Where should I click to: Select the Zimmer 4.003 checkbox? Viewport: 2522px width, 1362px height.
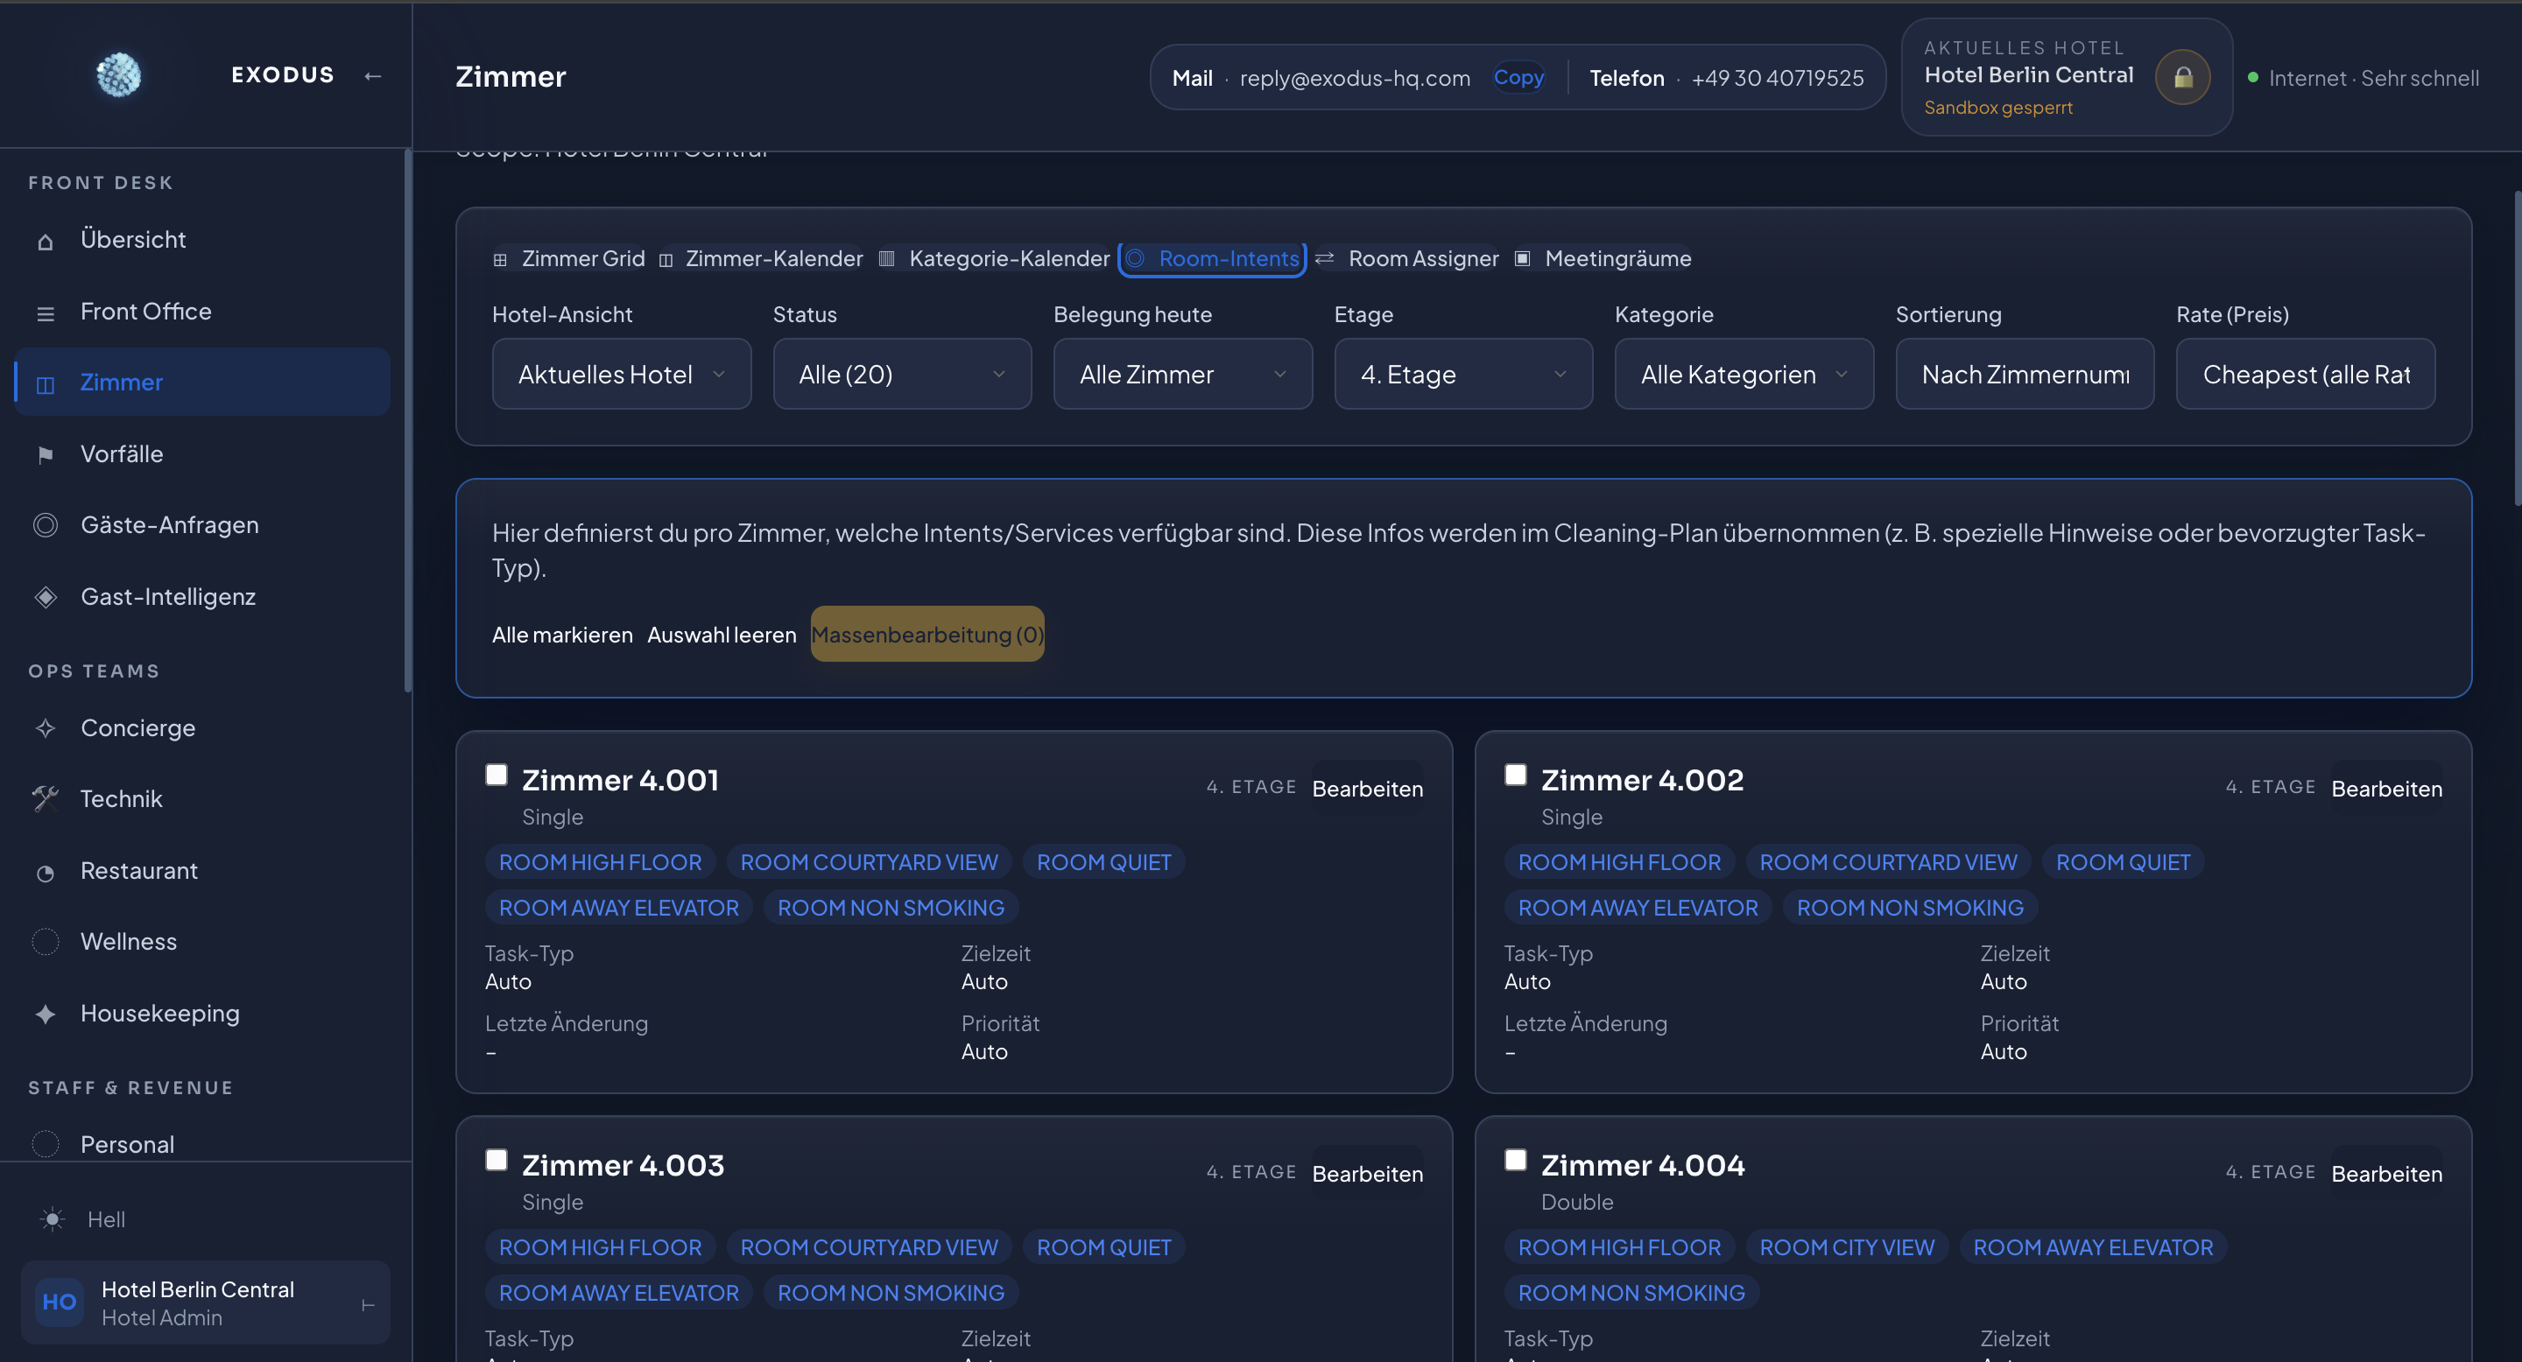point(497,1160)
